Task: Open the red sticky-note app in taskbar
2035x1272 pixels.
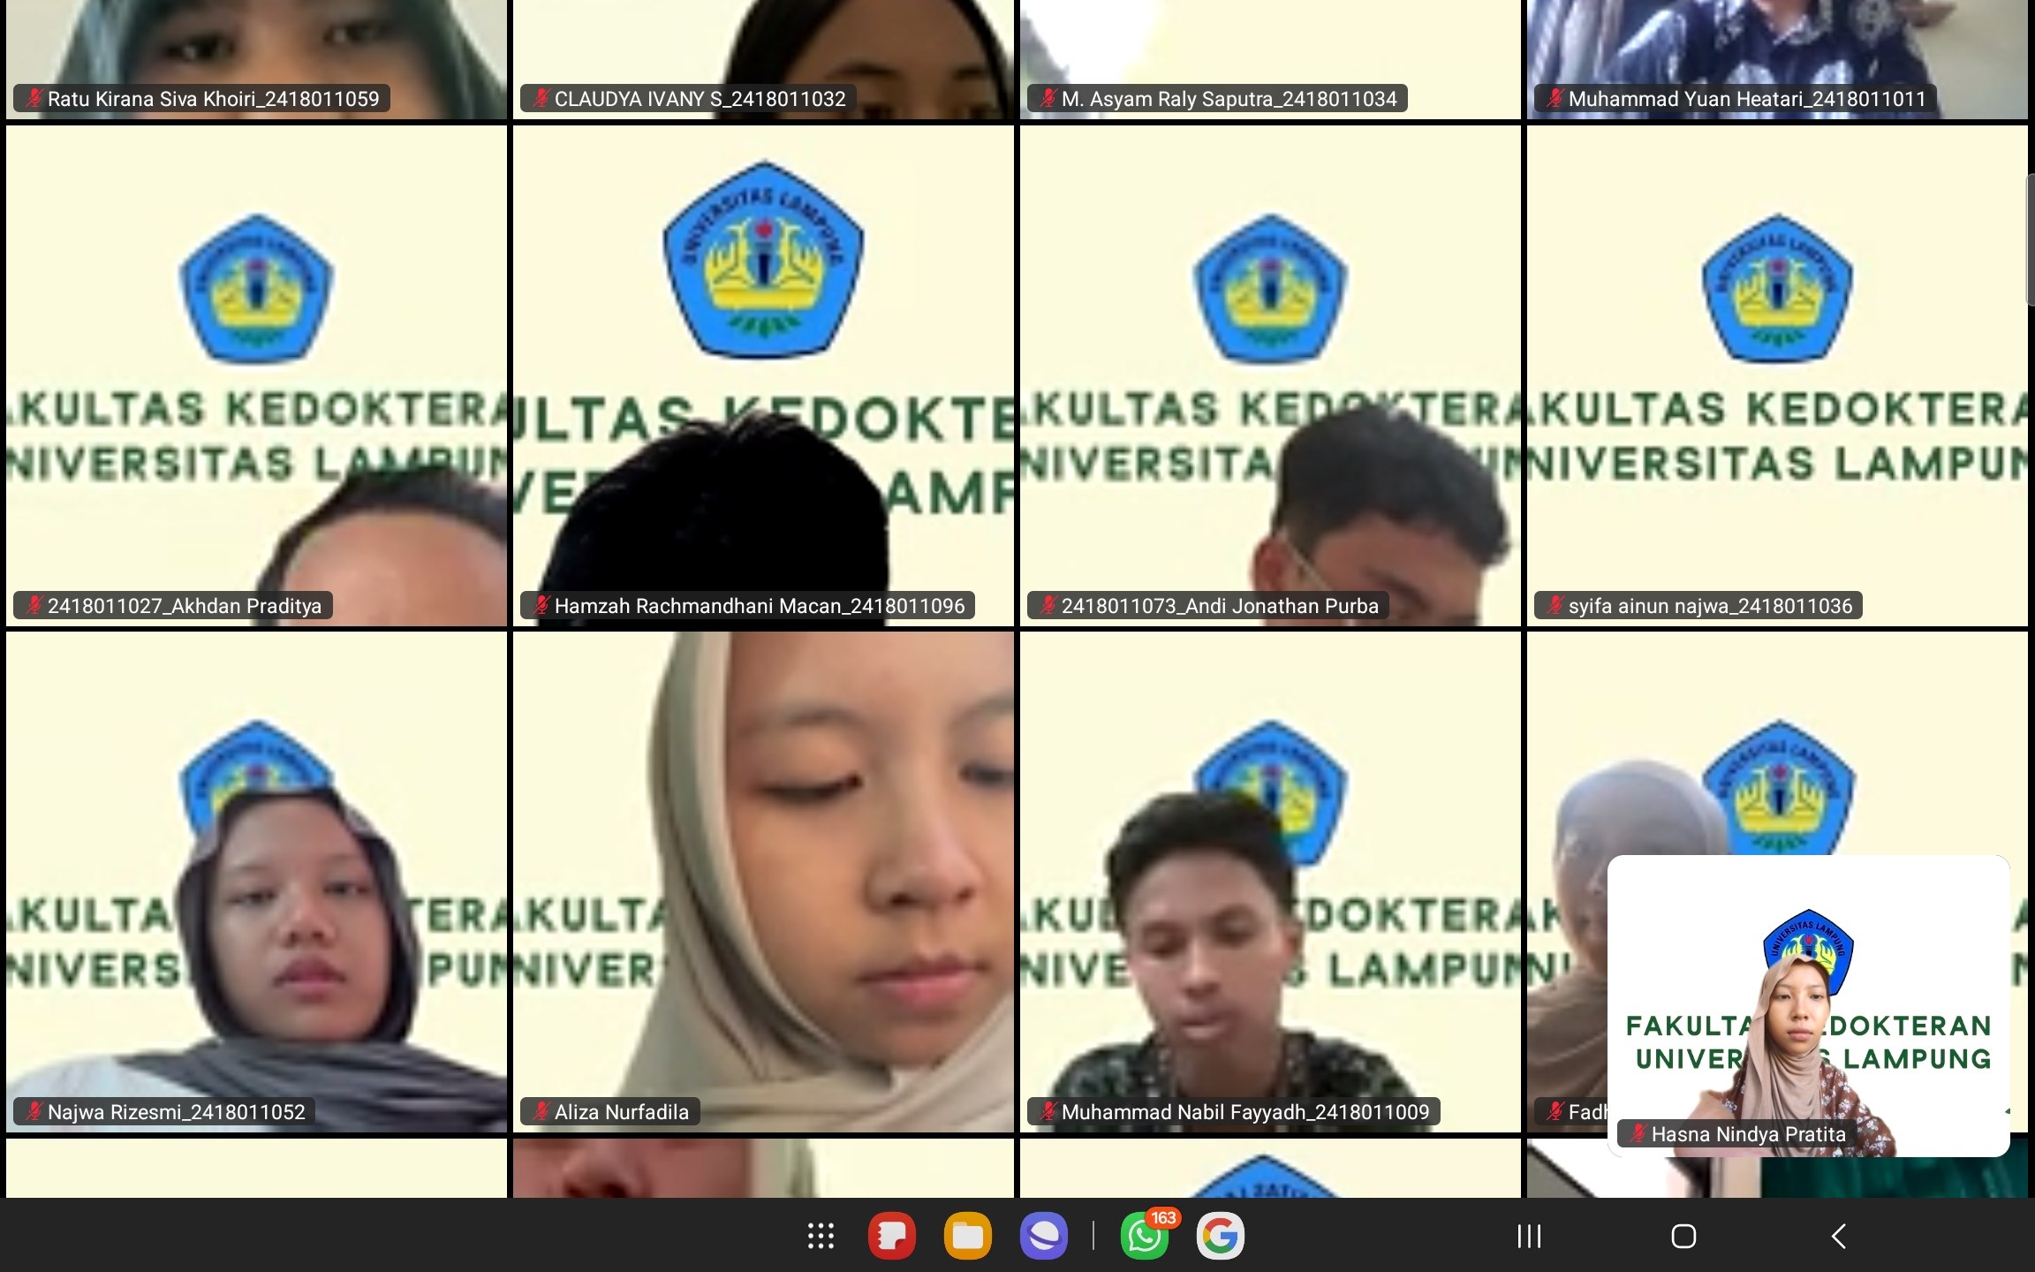Action: click(892, 1236)
